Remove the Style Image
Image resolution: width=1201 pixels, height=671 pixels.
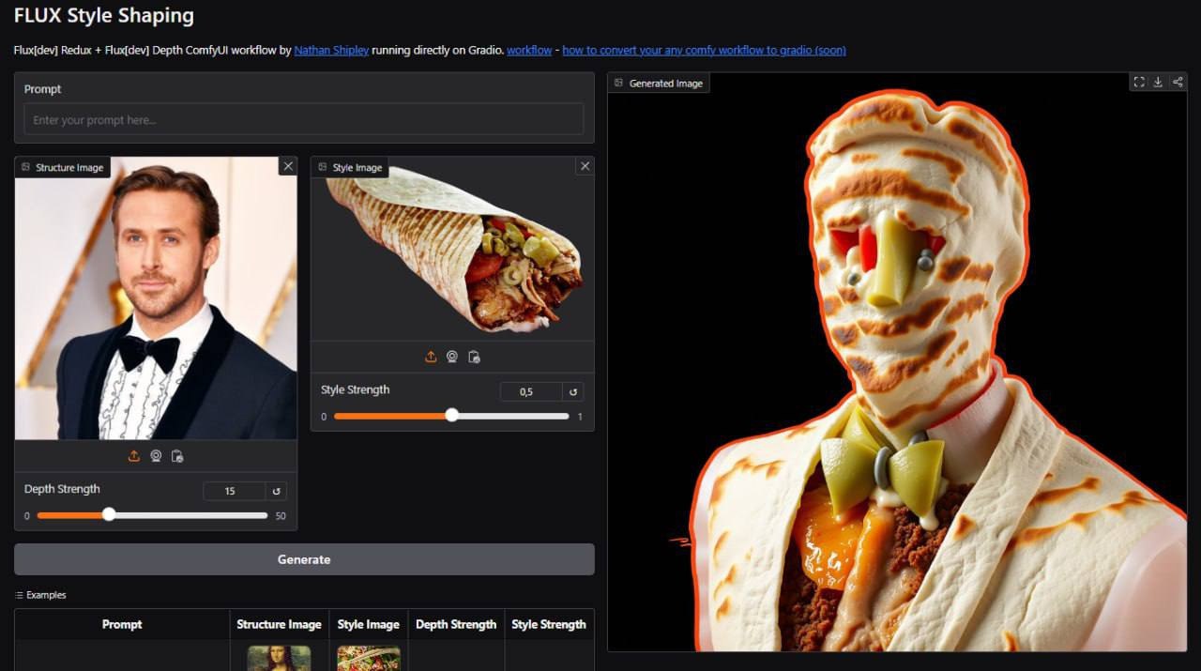(585, 166)
